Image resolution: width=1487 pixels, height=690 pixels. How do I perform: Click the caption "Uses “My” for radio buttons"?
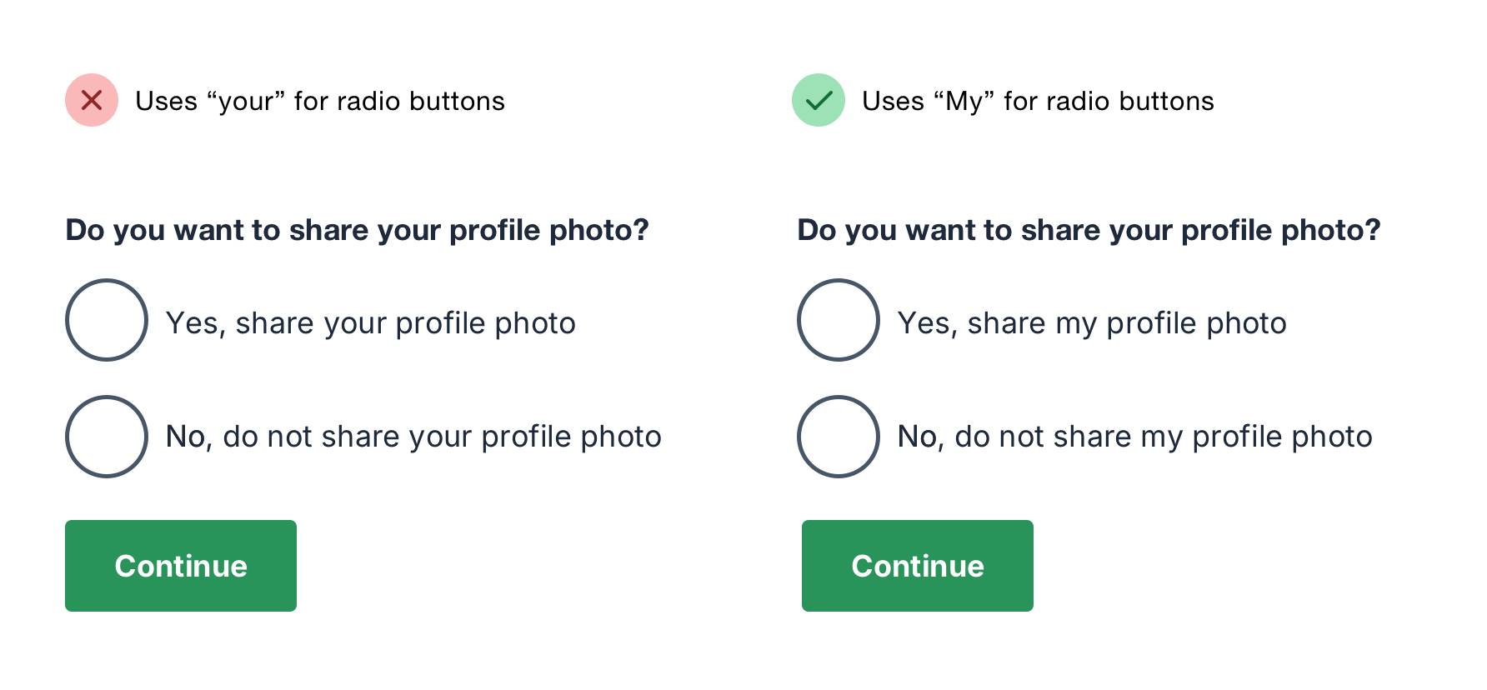coord(1038,102)
